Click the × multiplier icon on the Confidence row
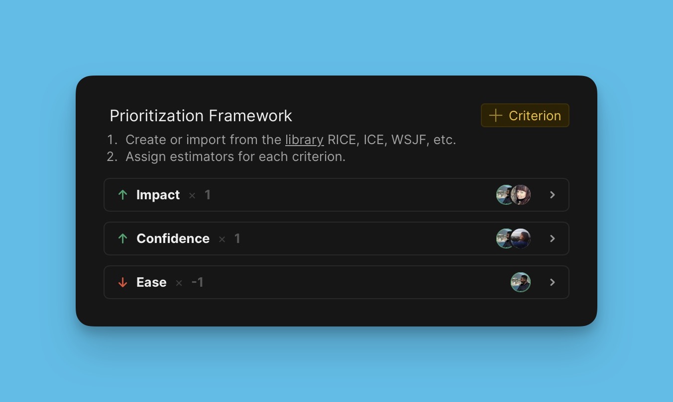This screenshot has height=402, width=673. [x=222, y=239]
